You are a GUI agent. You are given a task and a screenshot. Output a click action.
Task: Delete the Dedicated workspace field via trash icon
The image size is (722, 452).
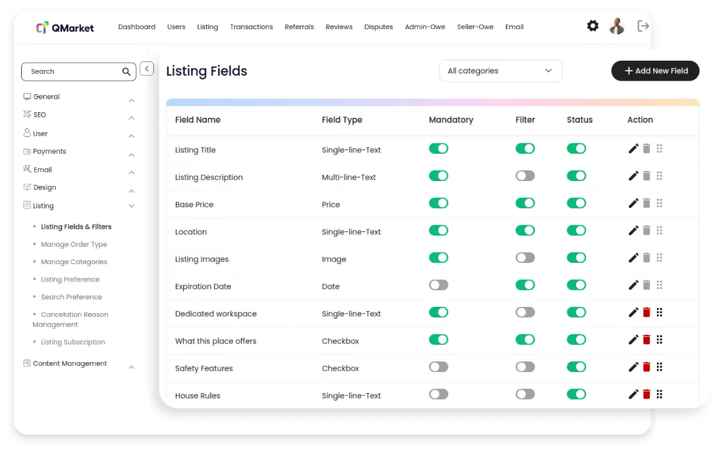[x=646, y=312]
